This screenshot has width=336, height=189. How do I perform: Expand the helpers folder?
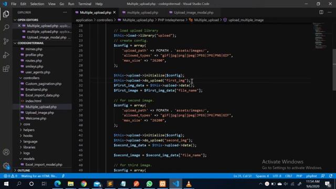click(x=29, y=130)
